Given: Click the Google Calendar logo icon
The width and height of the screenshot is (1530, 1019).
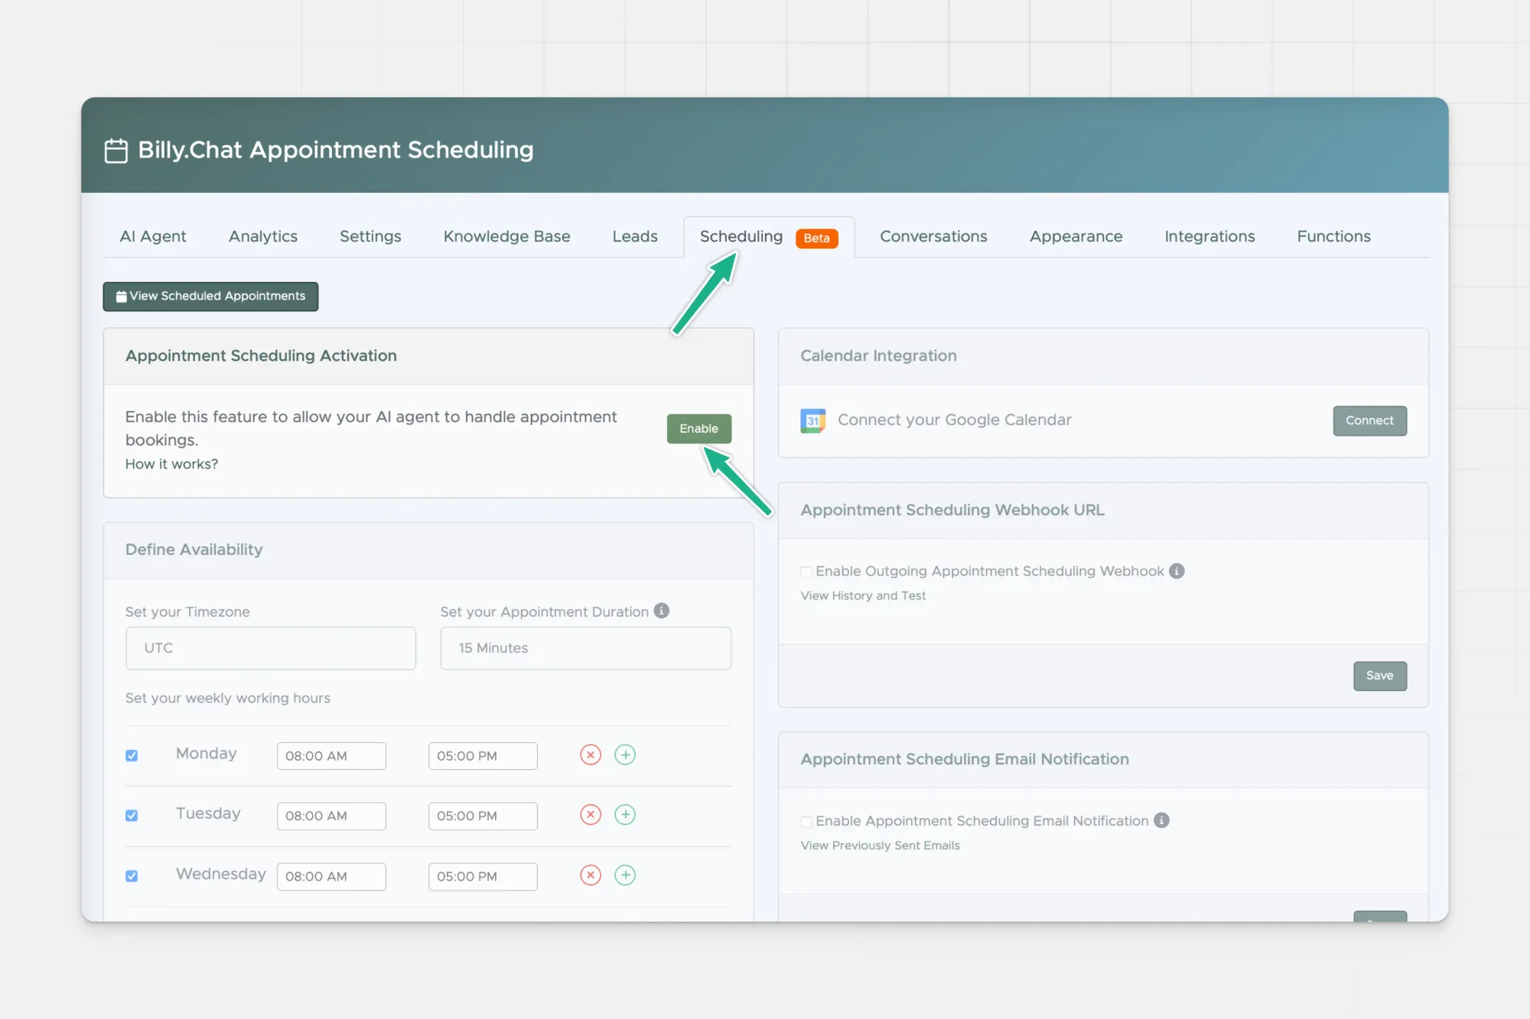Looking at the screenshot, I should click(812, 420).
